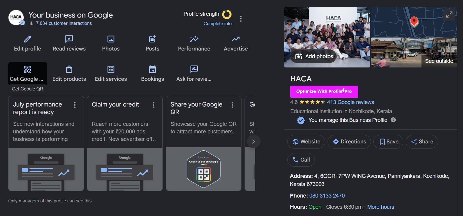The width and height of the screenshot is (463, 216).
Task: Open Ask for reviews icon
Action: 194,69
